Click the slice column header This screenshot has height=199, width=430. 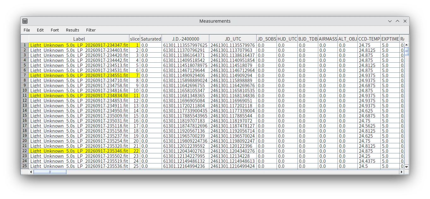pyautogui.click(x=134, y=39)
